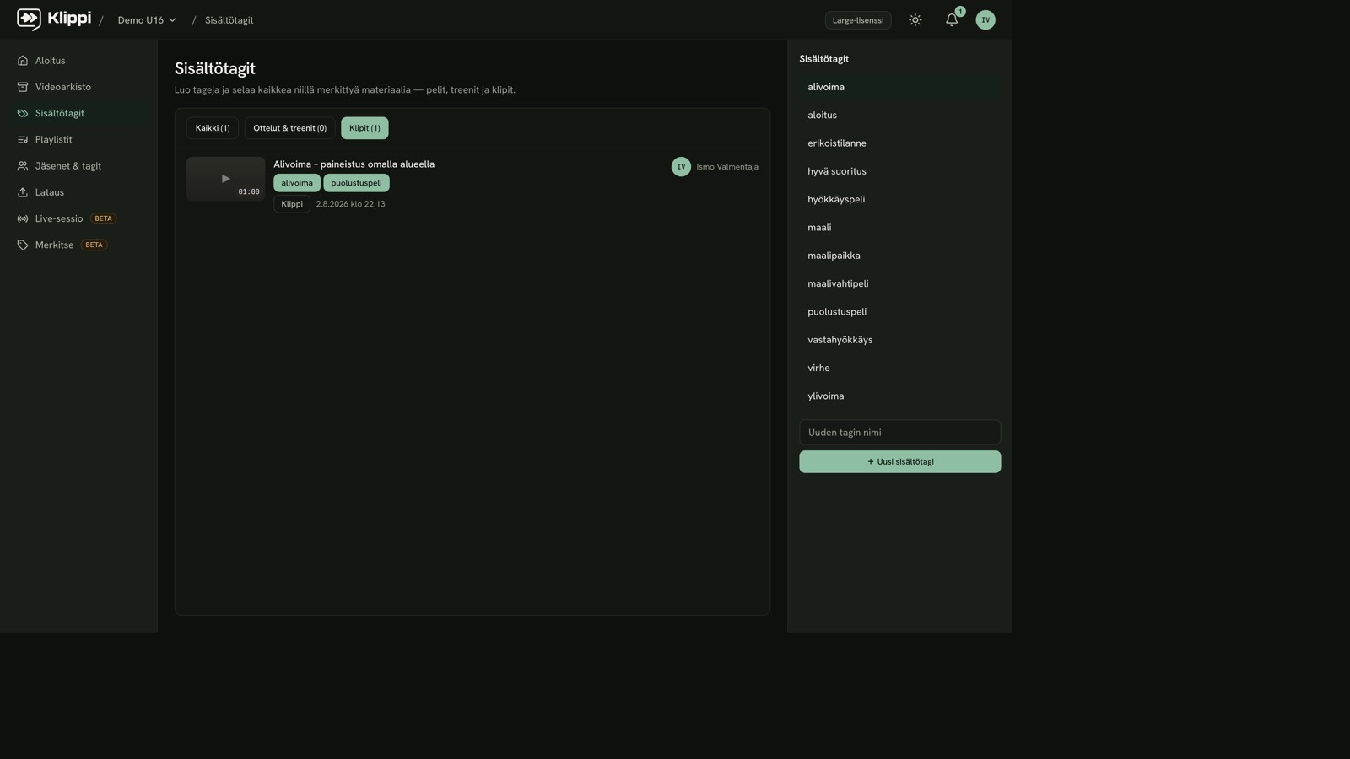Open Jäsenet & tagit people icon
This screenshot has height=759, width=1350.
click(x=23, y=166)
